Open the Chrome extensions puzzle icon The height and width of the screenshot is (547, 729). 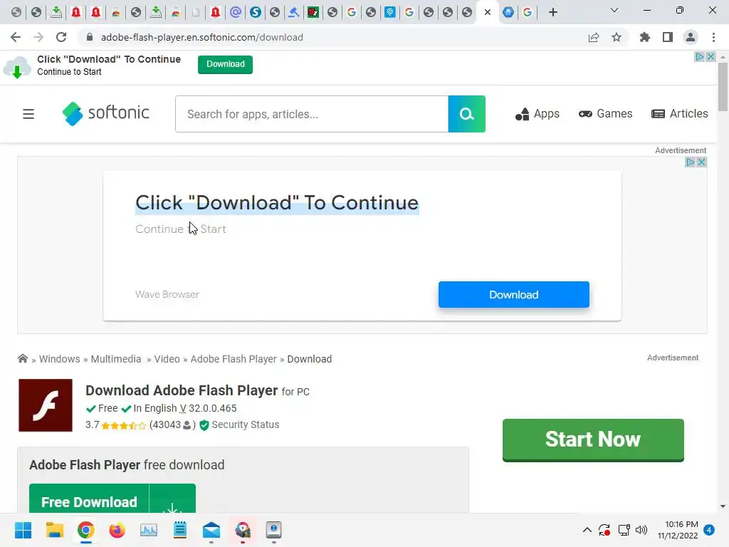(x=645, y=37)
